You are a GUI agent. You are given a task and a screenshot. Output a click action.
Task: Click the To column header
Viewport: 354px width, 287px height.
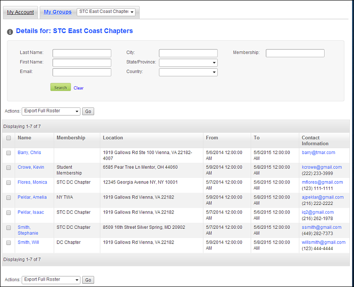(x=257, y=138)
